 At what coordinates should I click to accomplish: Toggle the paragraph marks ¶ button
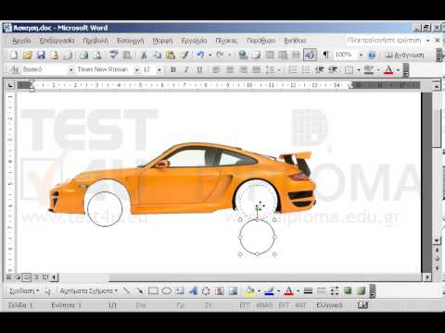325,55
